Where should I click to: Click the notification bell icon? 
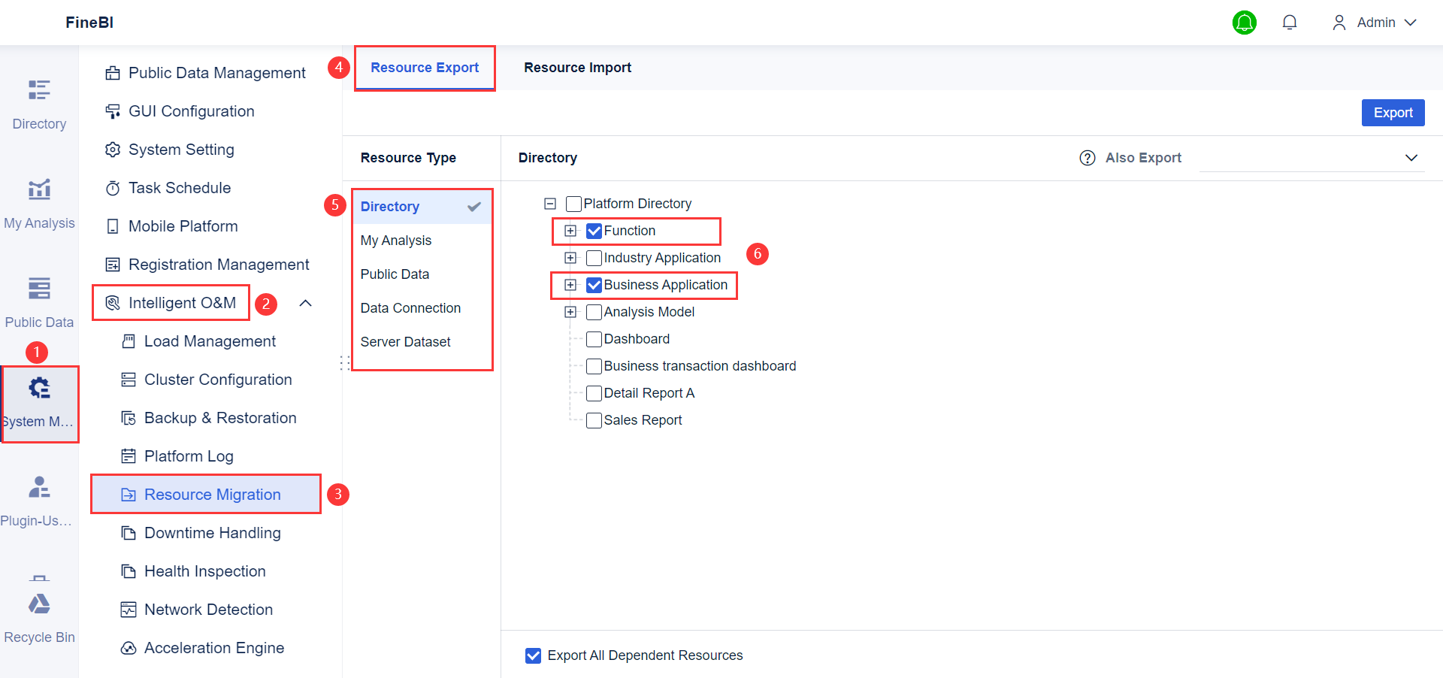[1290, 23]
